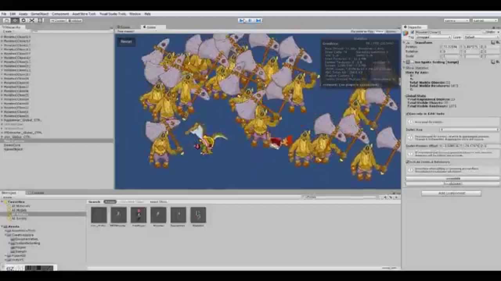Select All Materials in Favorites
The image size is (501, 281).
pyautogui.click(x=21, y=206)
